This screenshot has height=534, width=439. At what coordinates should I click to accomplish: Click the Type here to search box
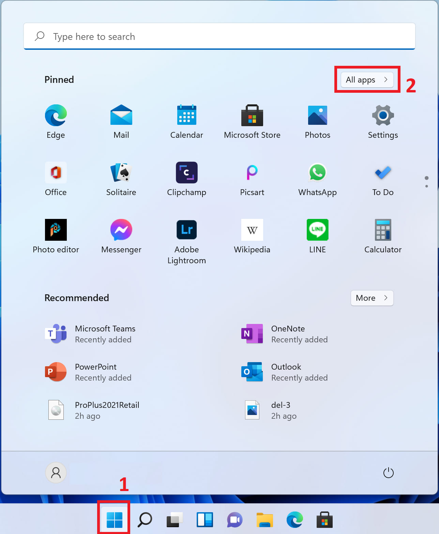click(219, 36)
